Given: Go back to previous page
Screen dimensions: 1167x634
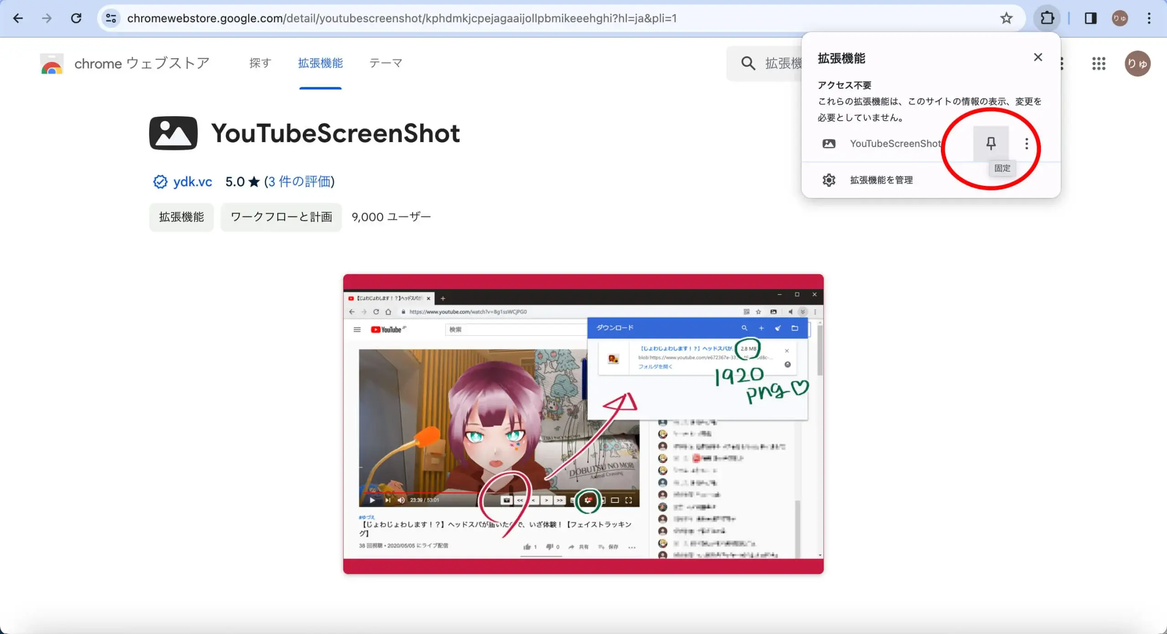Looking at the screenshot, I should (18, 18).
